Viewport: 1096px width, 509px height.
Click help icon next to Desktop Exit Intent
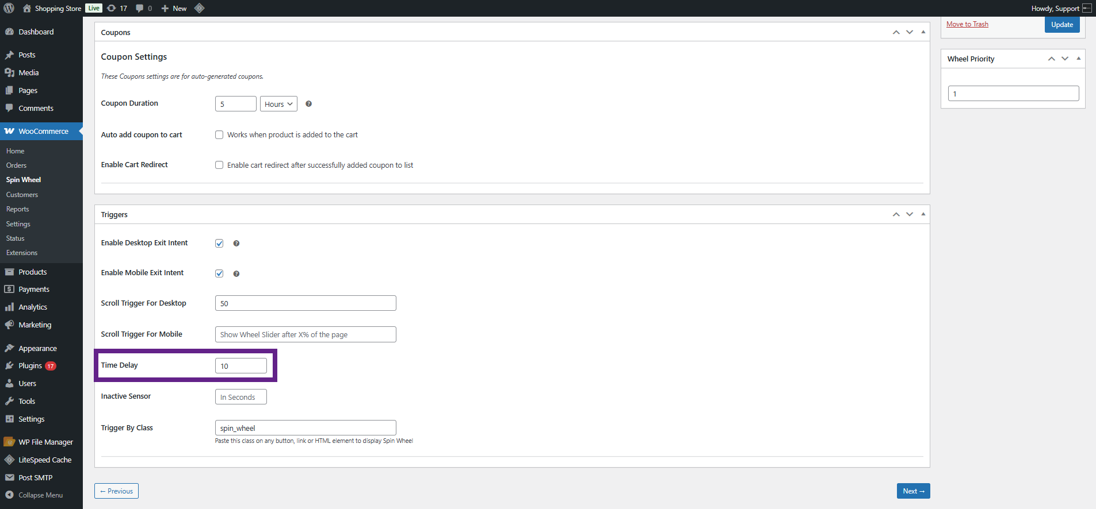coord(236,244)
